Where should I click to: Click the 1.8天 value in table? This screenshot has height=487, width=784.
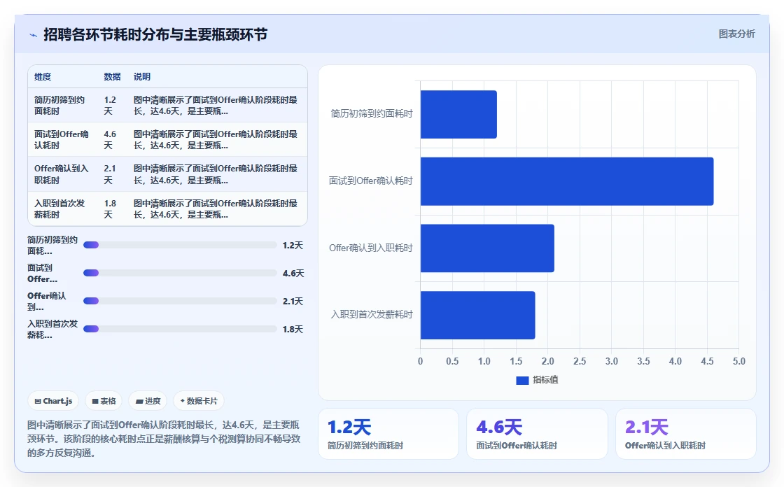coord(110,209)
